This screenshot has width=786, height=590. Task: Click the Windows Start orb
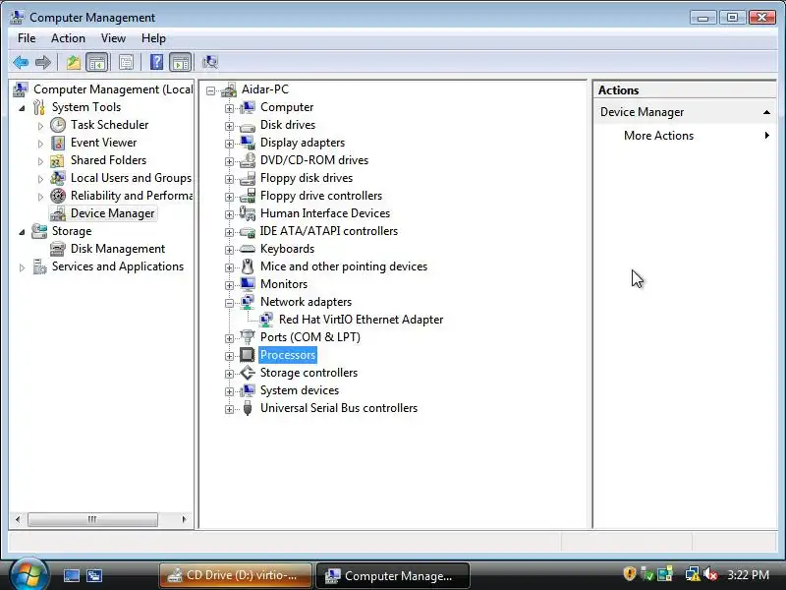point(28,574)
